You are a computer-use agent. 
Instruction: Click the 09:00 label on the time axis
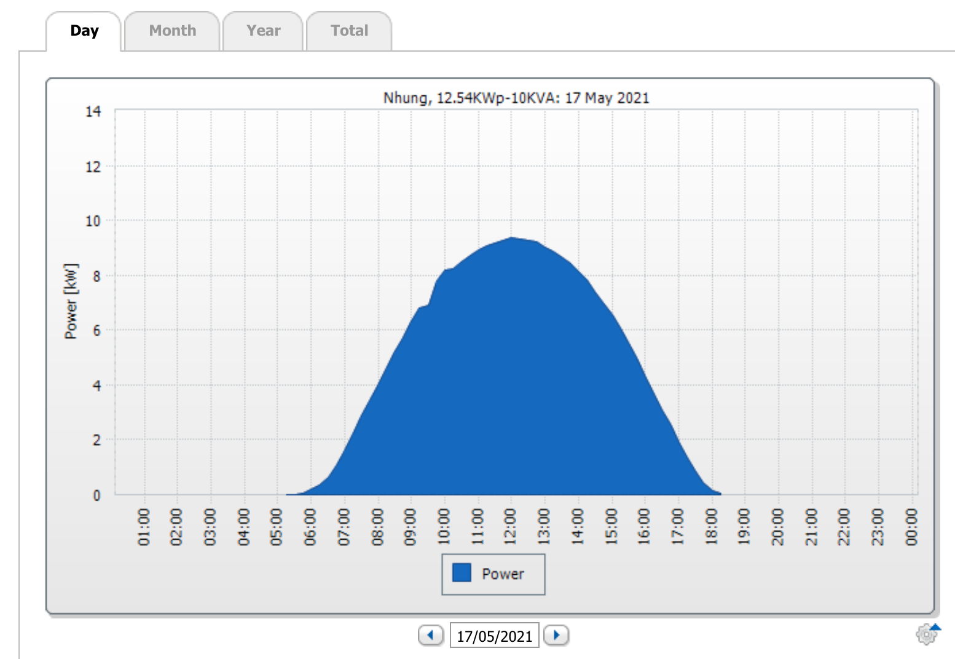[x=411, y=527]
